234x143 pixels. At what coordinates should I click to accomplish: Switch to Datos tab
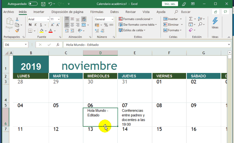click(114, 12)
